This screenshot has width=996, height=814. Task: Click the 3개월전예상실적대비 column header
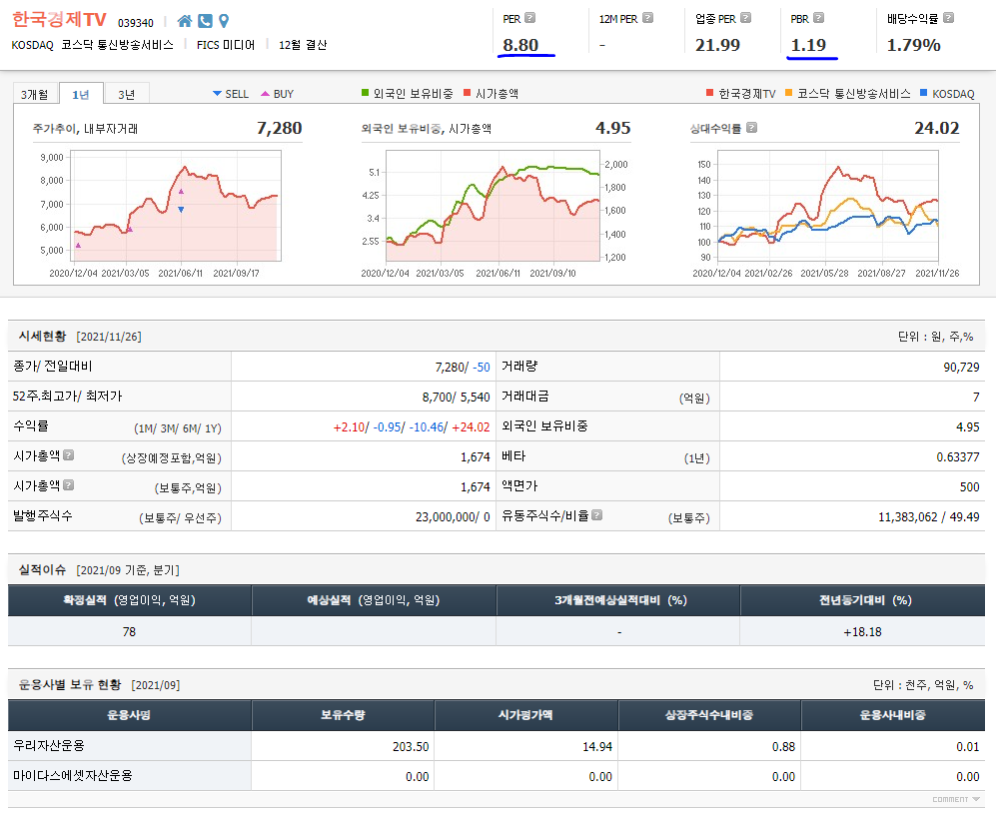pyautogui.click(x=618, y=600)
